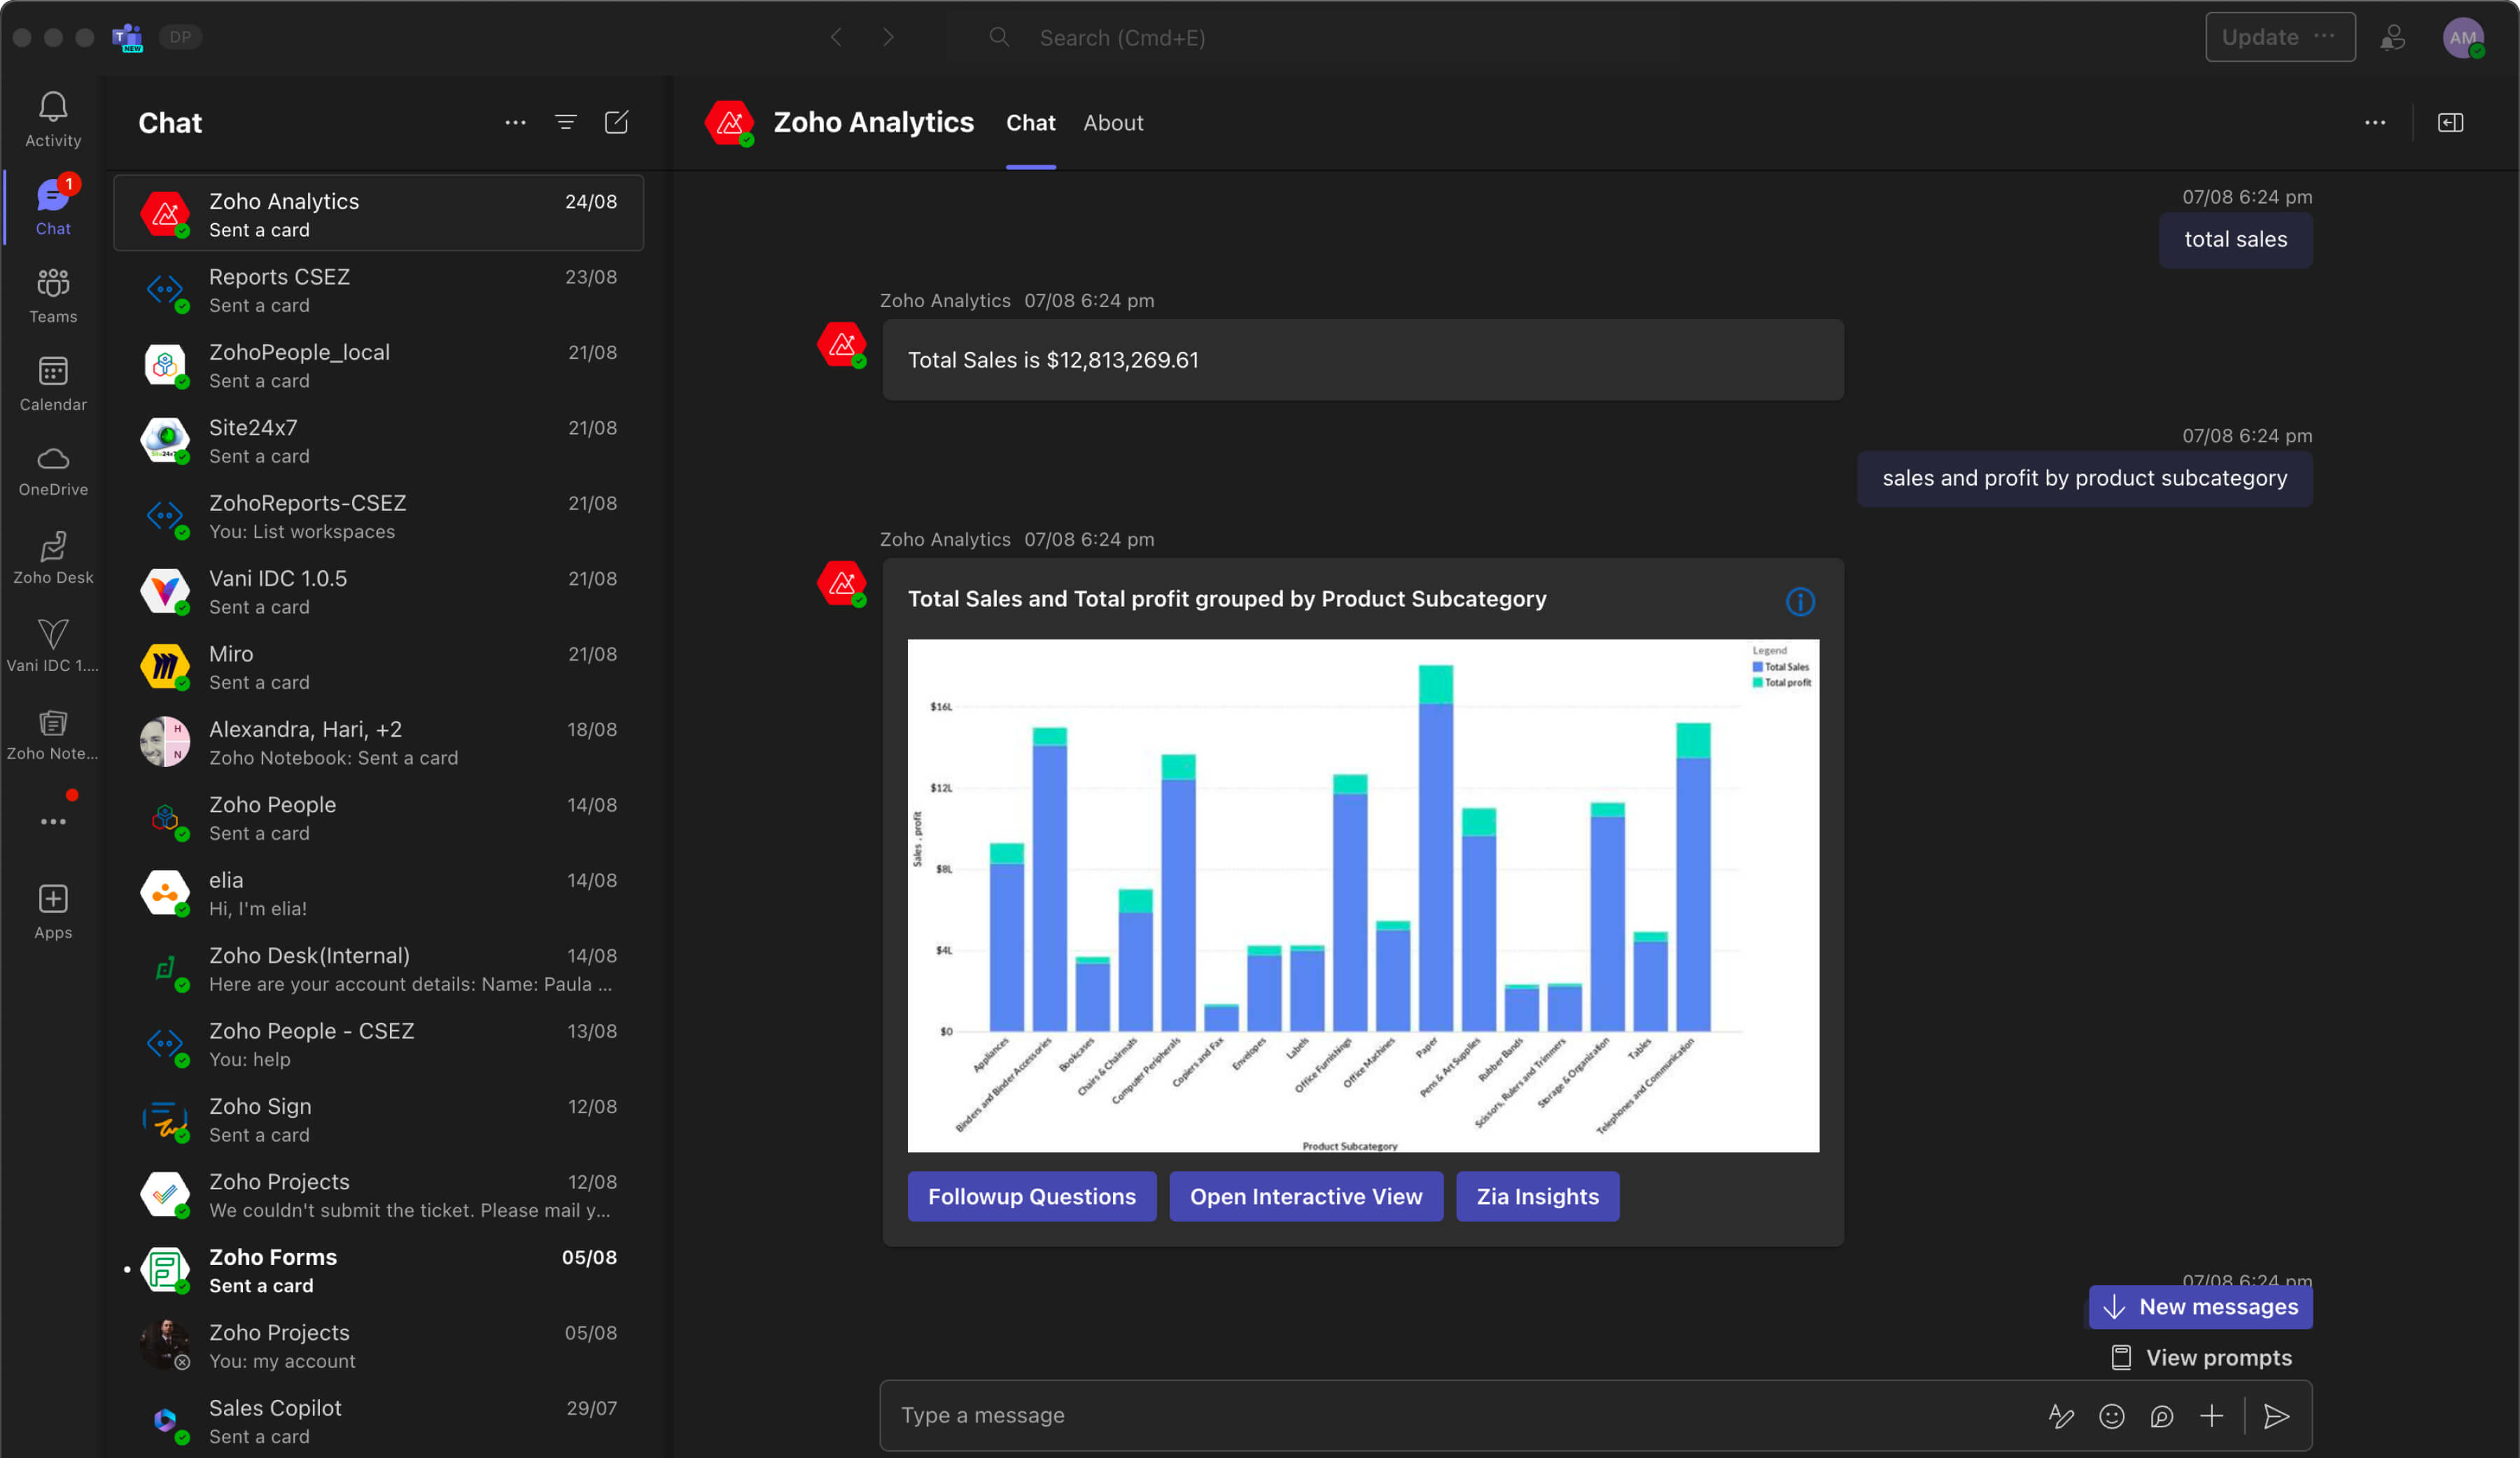2520x1458 pixels.
Task: Open OneDrive from the sidebar
Action: [53, 472]
